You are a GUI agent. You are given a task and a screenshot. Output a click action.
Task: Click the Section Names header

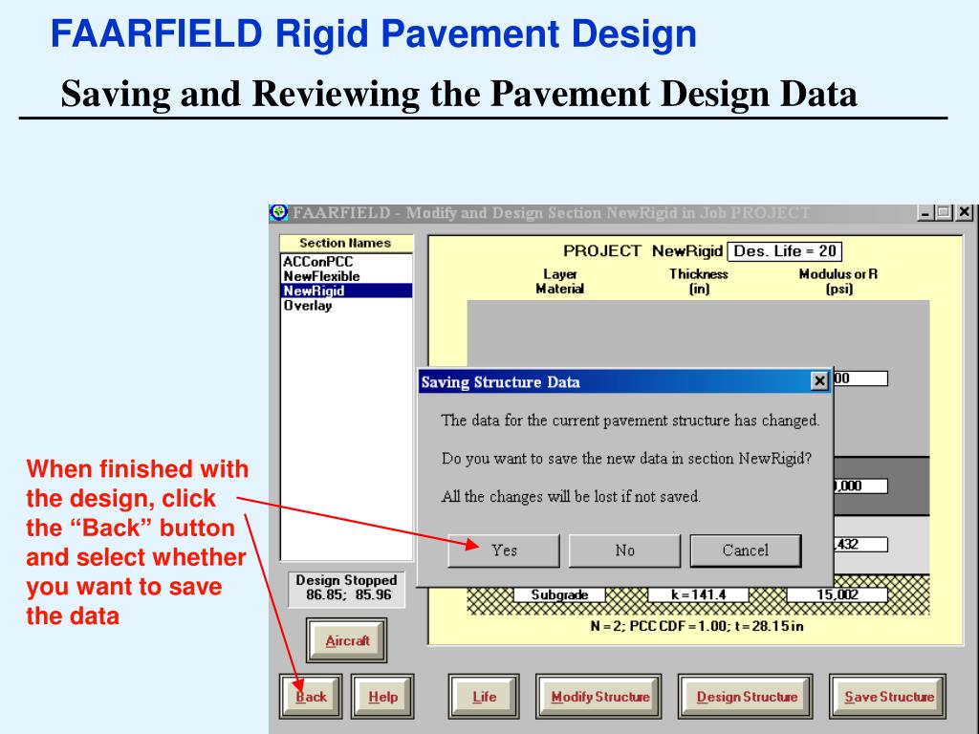click(345, 243)
